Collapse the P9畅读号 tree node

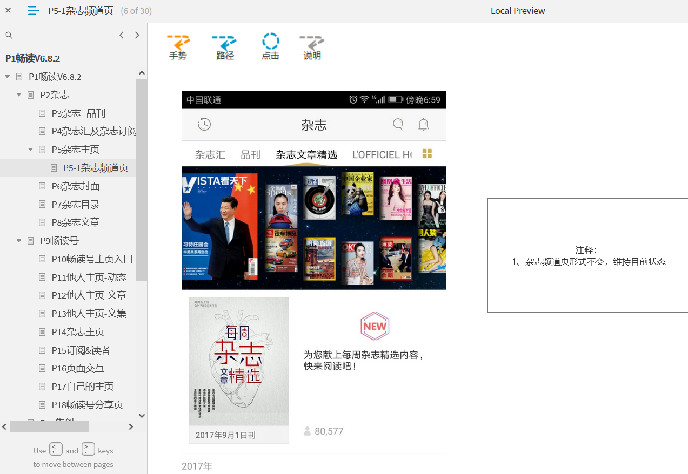19,241
